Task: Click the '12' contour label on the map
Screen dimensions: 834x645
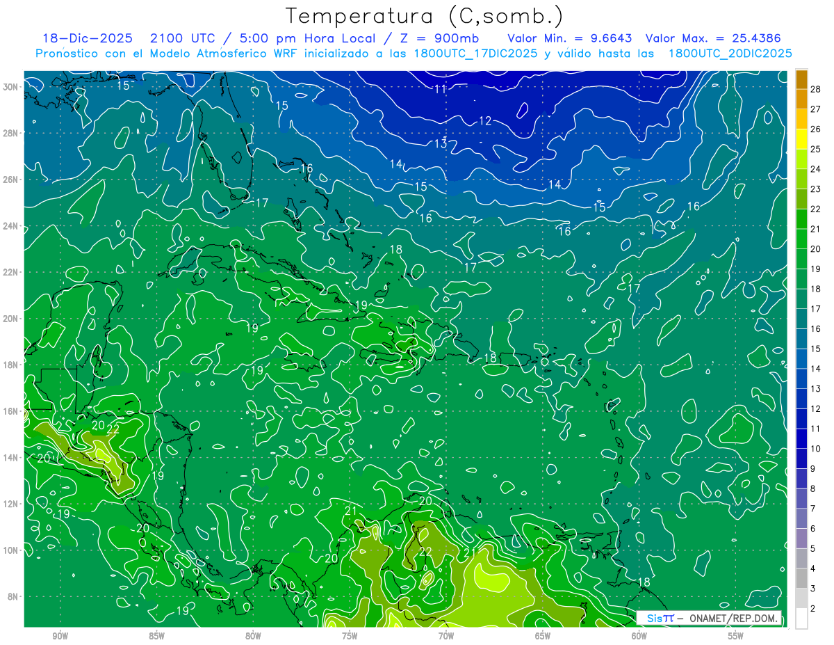Action: click(485, 121)
